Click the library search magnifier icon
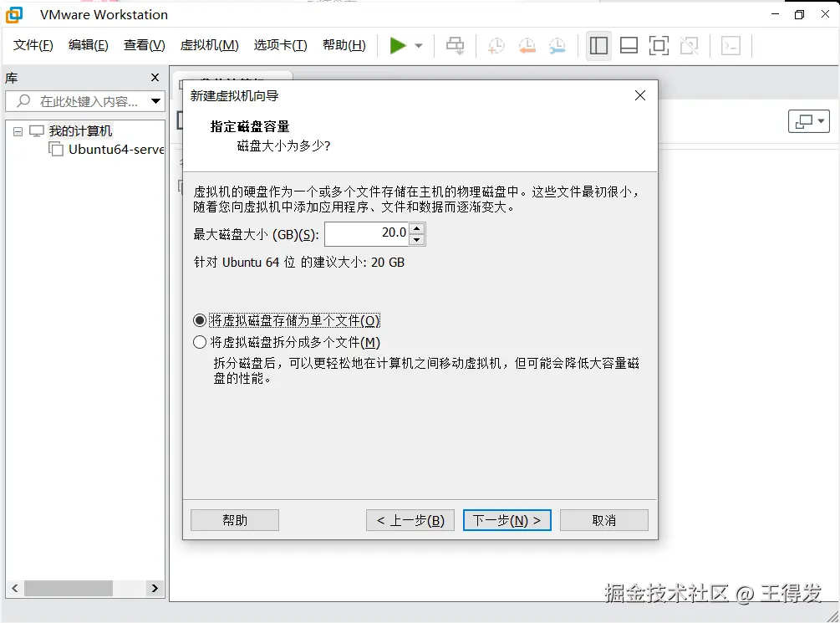This screenshot has width=840, height=623. pyautogui.click(x=23, y=101)
